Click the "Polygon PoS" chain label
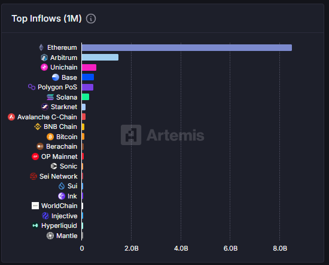Viewport: 329px width, 265px height. click(57, 87)
